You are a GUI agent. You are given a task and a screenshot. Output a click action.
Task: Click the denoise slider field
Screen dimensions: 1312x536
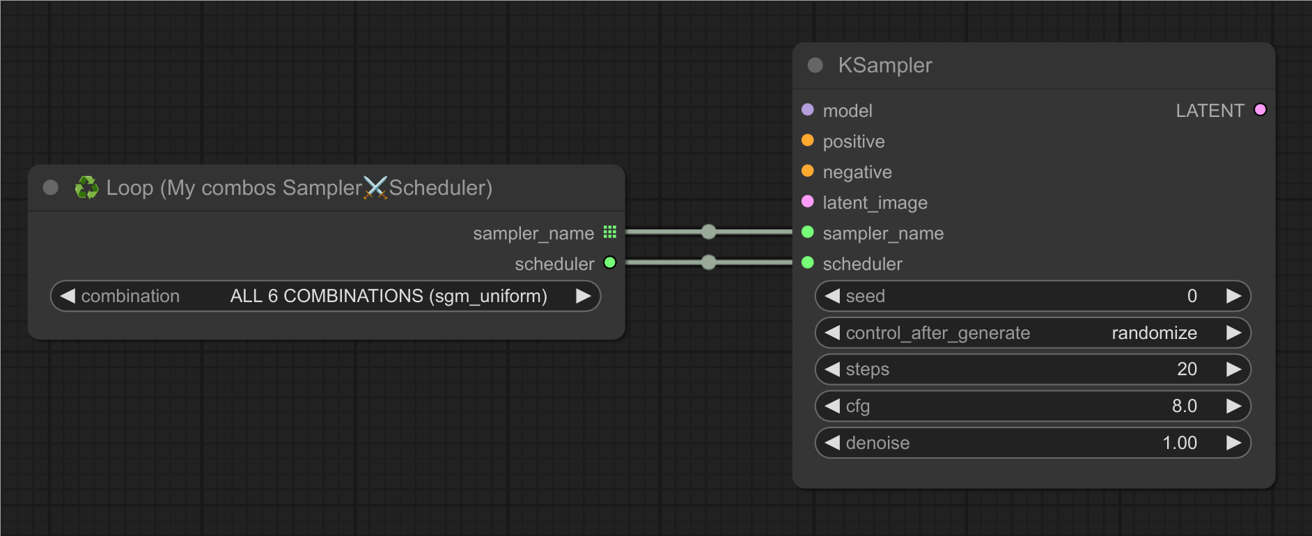[1032, 443]
